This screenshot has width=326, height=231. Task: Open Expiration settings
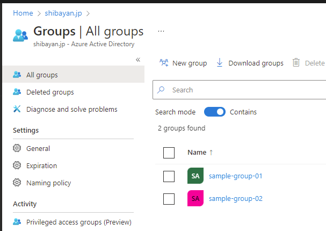pos(41,165)
